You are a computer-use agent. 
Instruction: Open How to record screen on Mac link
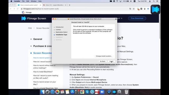tap(45, 83)
